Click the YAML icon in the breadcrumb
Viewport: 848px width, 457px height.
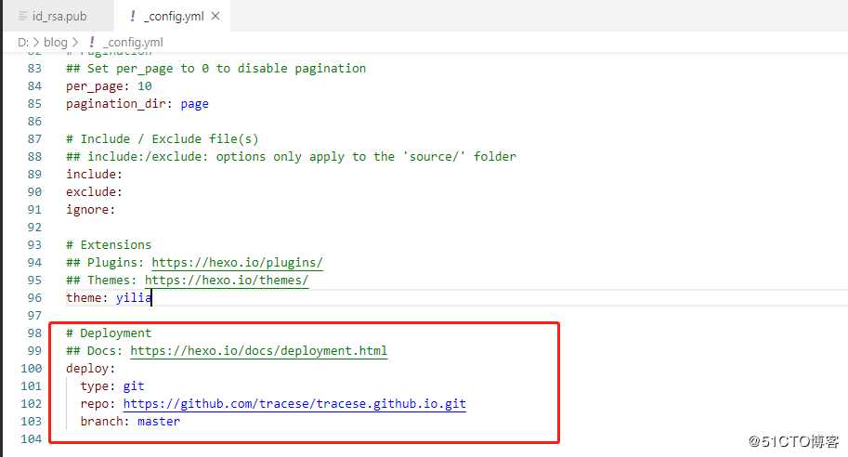point(92,42)
